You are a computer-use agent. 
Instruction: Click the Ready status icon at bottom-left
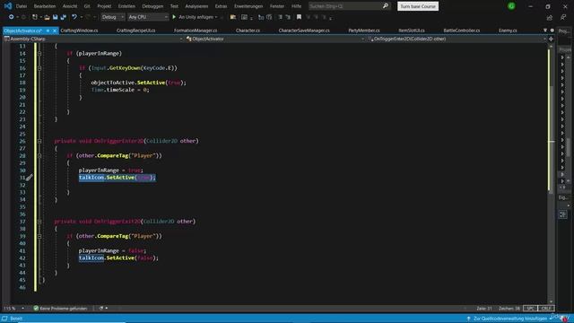coord(4,319)
